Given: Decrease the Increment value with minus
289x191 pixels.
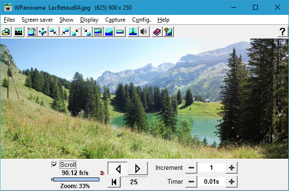Looking at the screenshot, I should click(191, 168).
